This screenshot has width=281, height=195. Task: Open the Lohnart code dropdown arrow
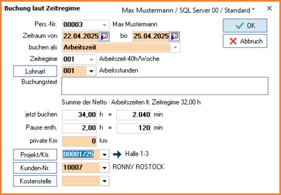click(x=91, y=71)
